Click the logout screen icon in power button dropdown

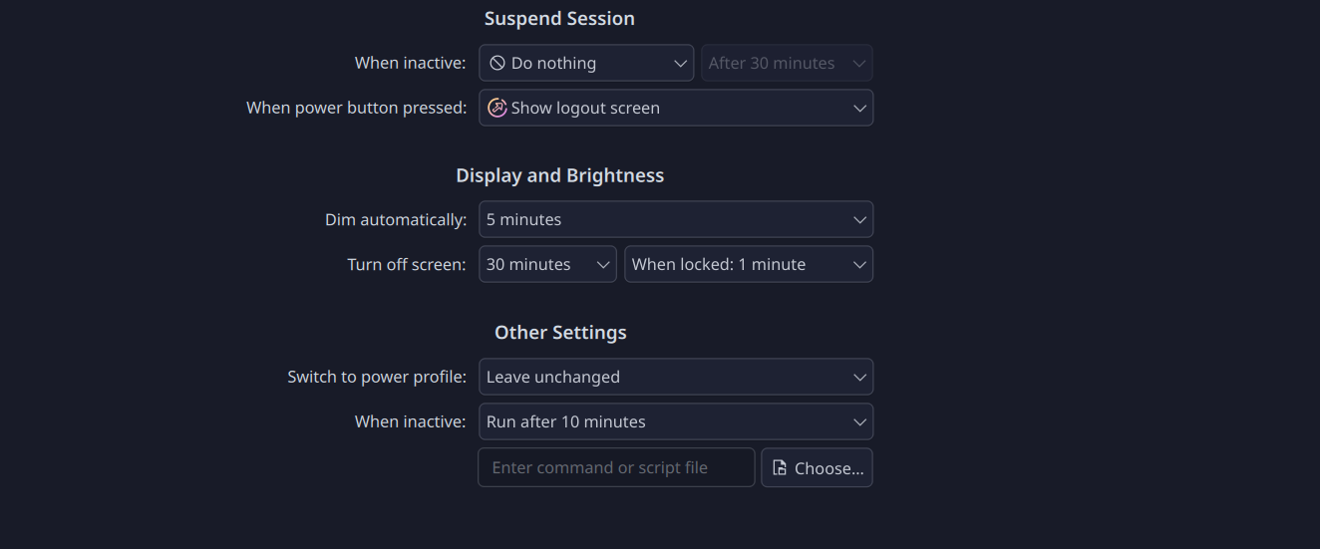[497, 108]
